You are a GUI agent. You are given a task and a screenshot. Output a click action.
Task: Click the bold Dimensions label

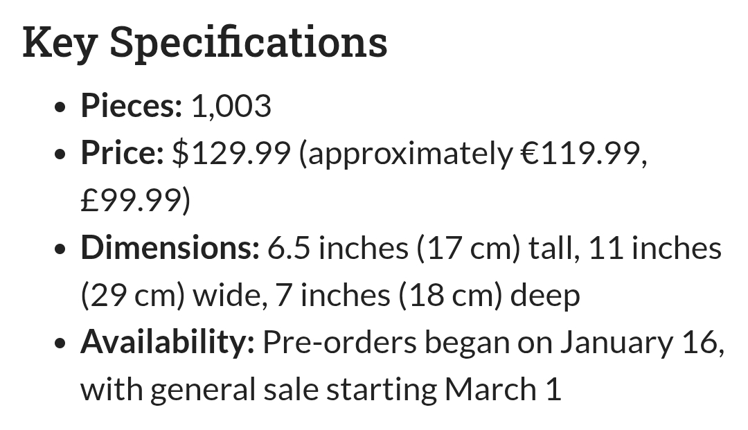tap(170, 248)
